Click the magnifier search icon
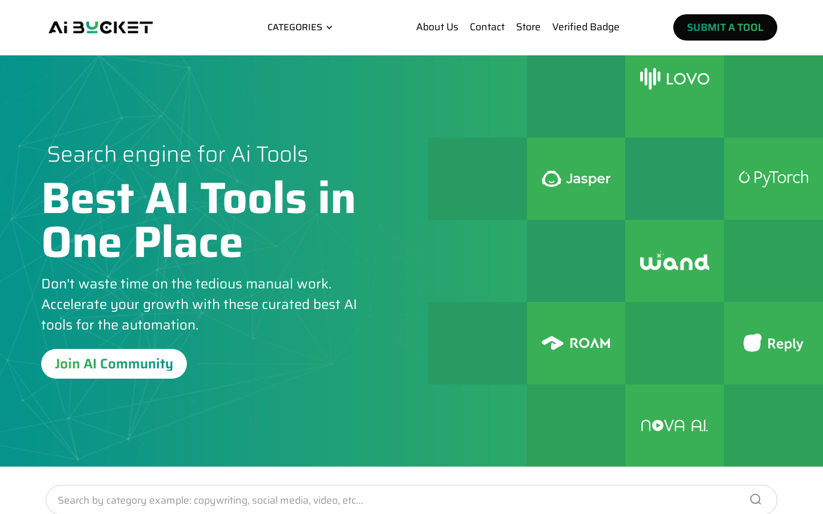The image size is (823, 514). [756, 500]
